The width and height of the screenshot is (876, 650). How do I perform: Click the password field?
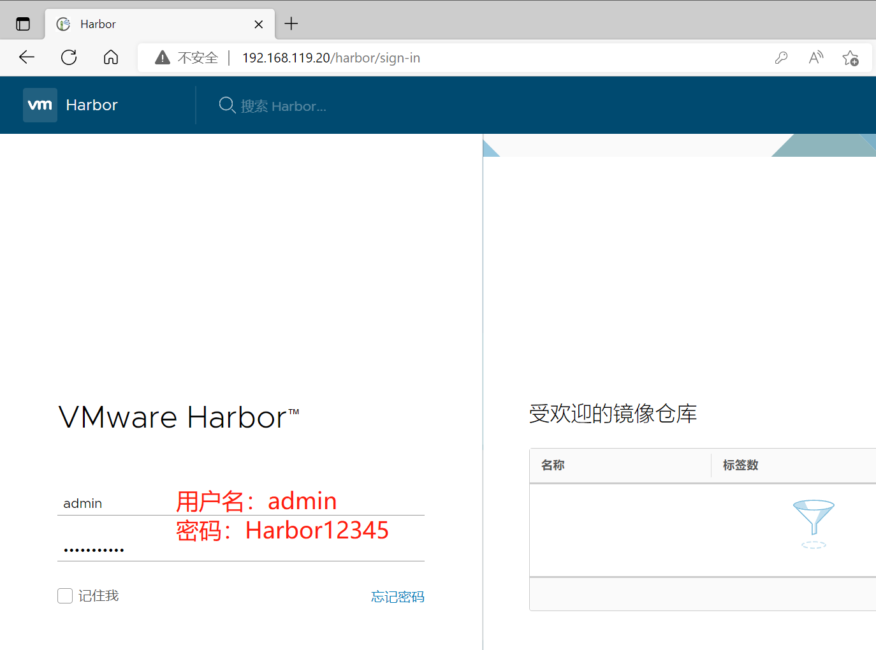pos(241,549)
